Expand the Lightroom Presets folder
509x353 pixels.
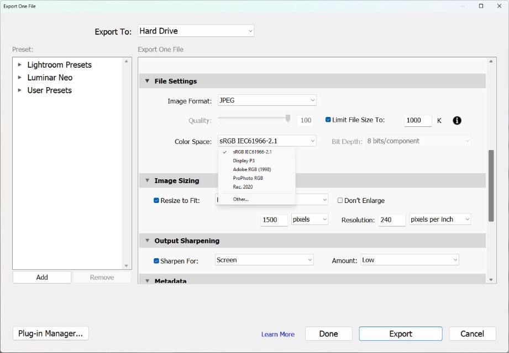click(x=20, y=65)
